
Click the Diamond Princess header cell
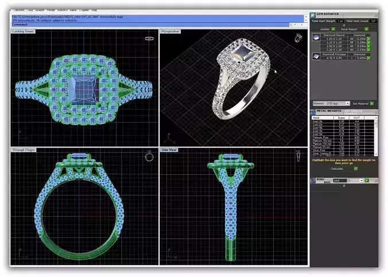coord(334,54)
